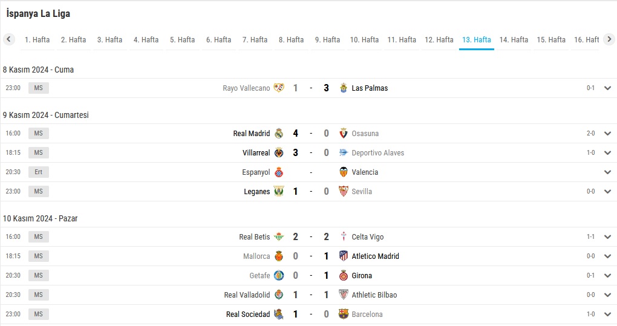Screen dimensions: 617x326
Task: Click the Girona club crest
Action: click(344, 276)
